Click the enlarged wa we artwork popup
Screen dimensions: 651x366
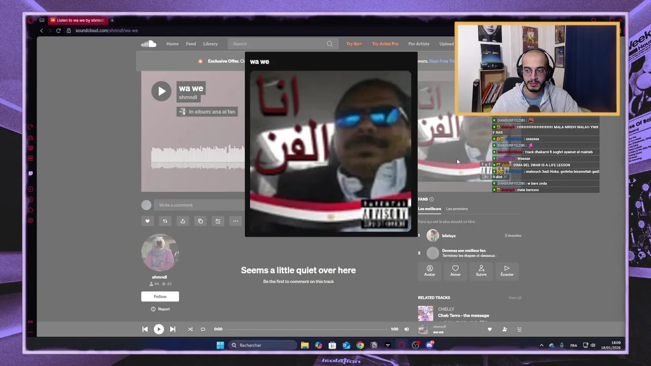331,152
